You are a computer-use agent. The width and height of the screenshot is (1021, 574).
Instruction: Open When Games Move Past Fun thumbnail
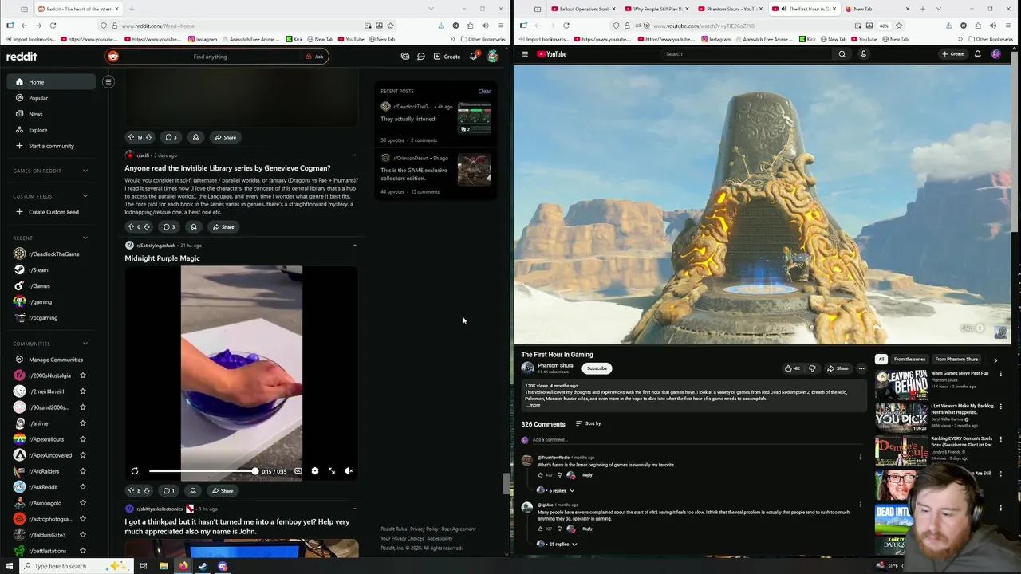pyautogui.click(x=901, y=385)
